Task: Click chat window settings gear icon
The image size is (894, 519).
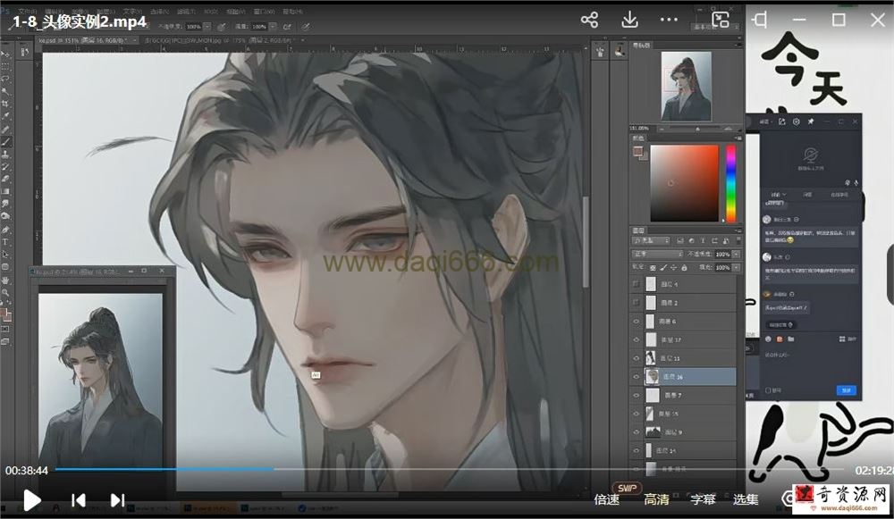Action: 797,121
